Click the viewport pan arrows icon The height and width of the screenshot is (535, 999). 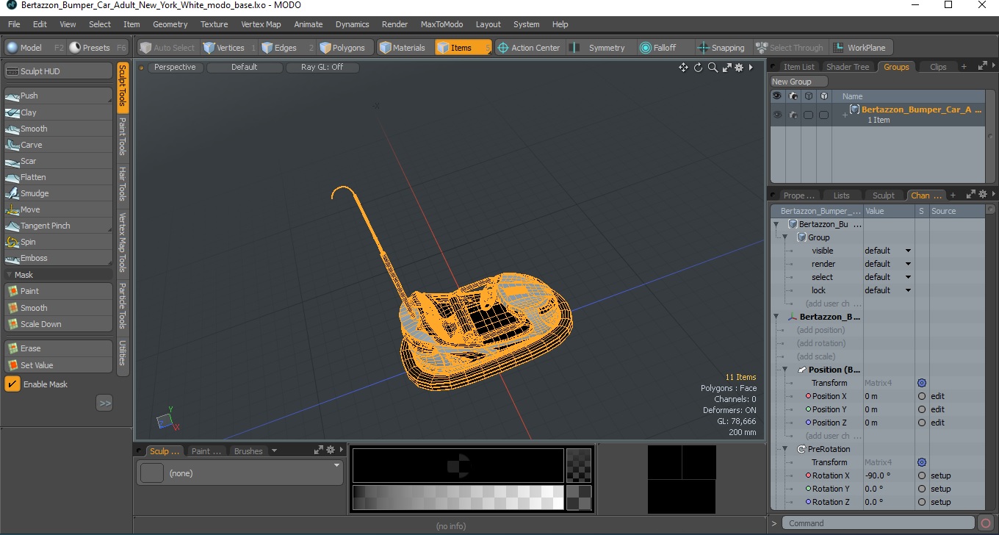click(683, 68)
